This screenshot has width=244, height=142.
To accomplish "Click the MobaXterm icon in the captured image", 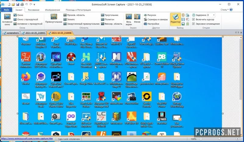I will point(117,96).
